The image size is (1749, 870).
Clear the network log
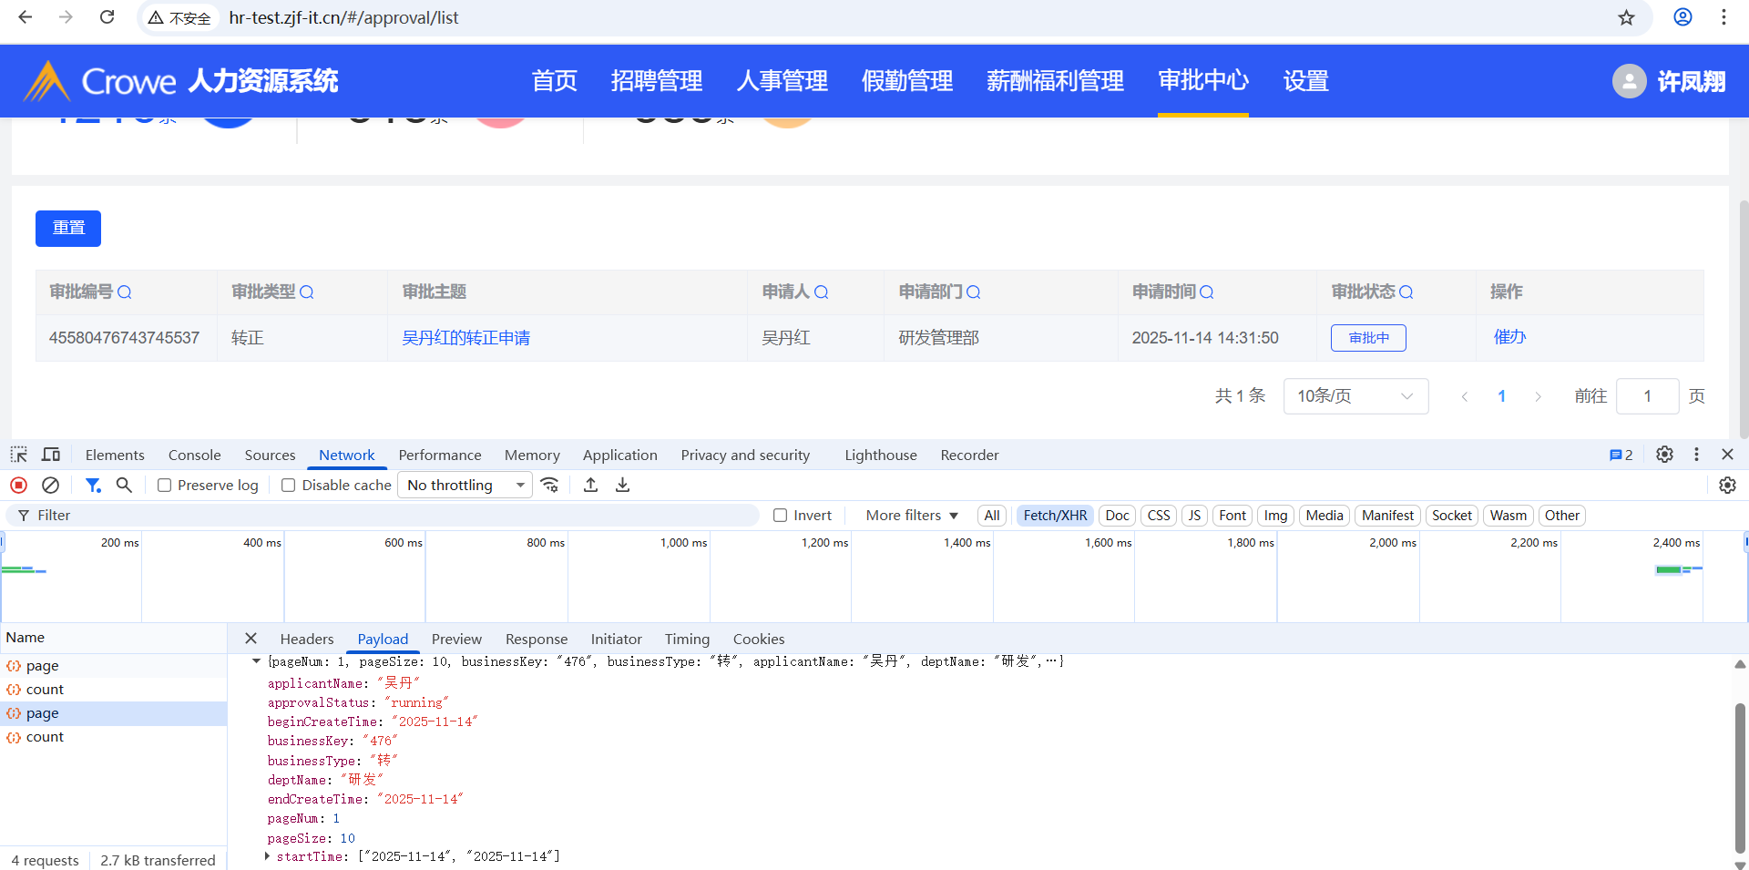coord(51,486)
